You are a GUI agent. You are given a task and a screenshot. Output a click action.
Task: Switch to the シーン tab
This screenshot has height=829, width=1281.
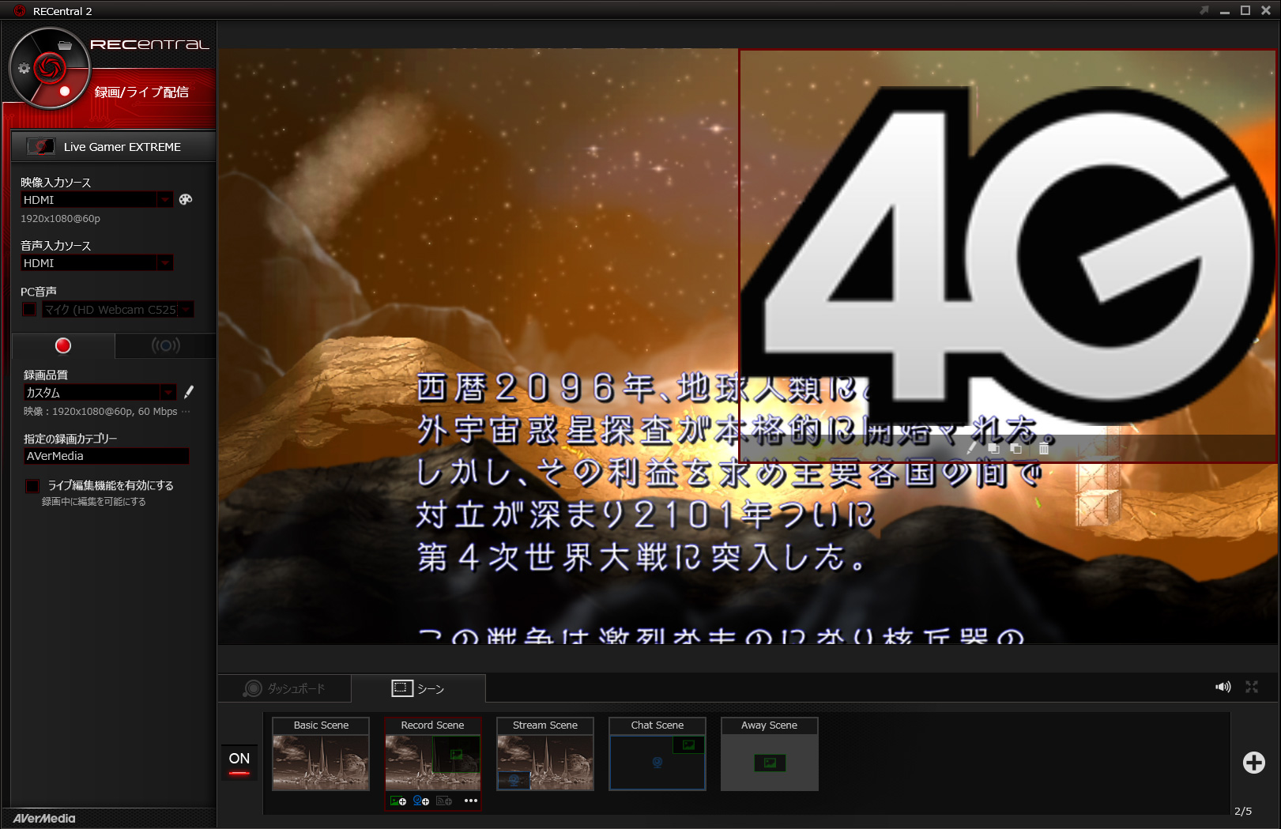click(418, 688)
